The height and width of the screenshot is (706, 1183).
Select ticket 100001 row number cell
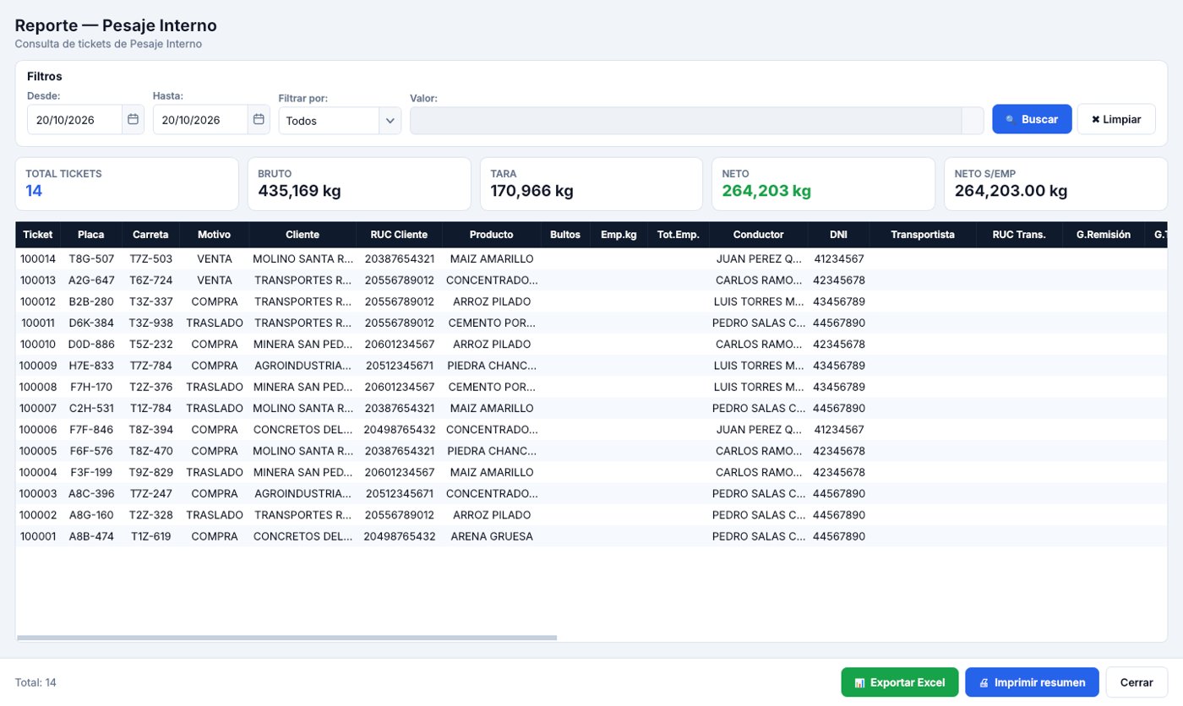[x=38, y=536]
